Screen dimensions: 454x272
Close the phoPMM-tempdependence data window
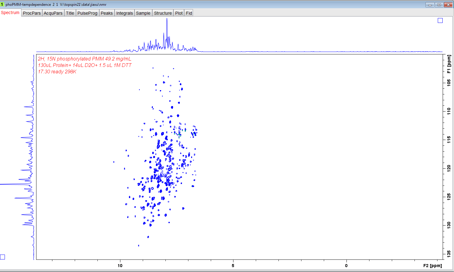tap(448, 5)
